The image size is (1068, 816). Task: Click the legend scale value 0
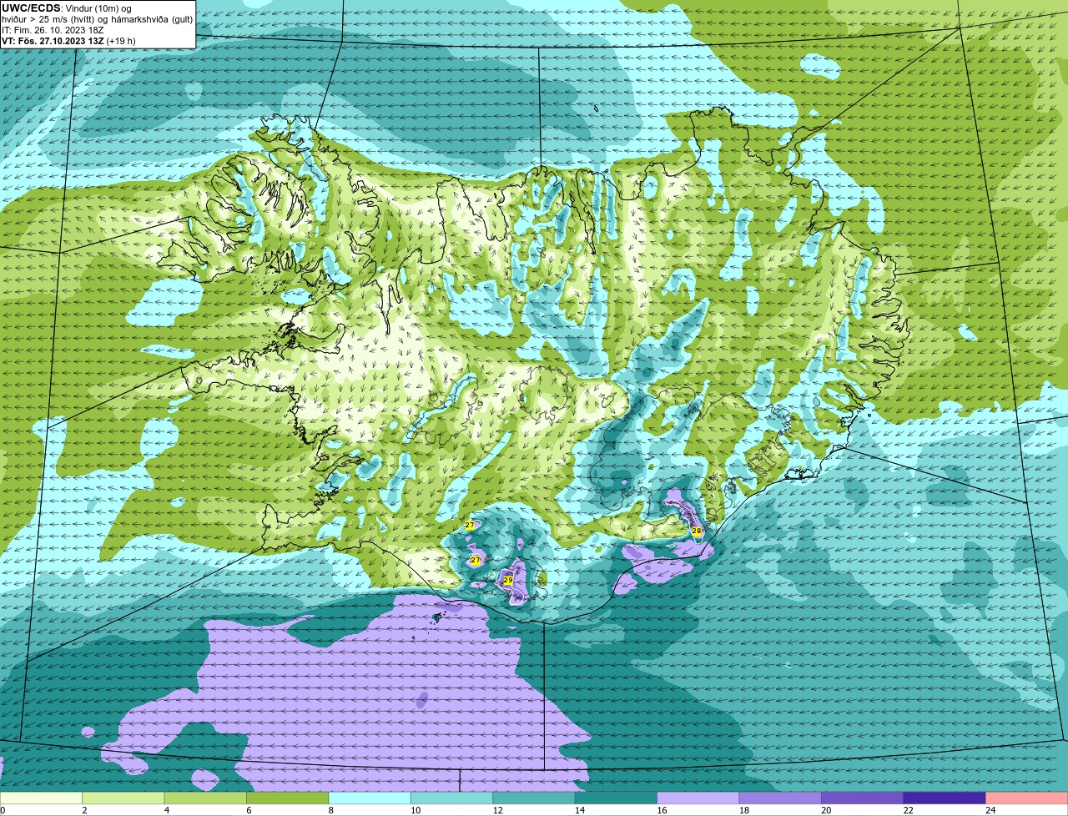(3, 810)
